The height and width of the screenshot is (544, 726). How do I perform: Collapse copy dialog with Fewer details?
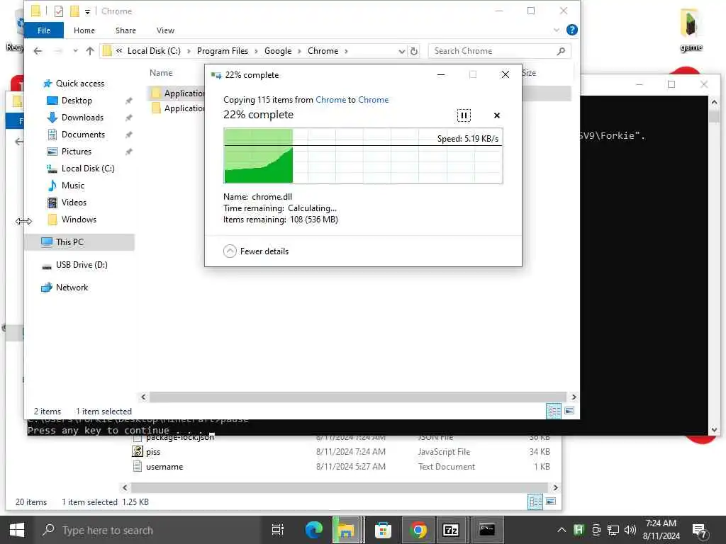coord(255,251)
